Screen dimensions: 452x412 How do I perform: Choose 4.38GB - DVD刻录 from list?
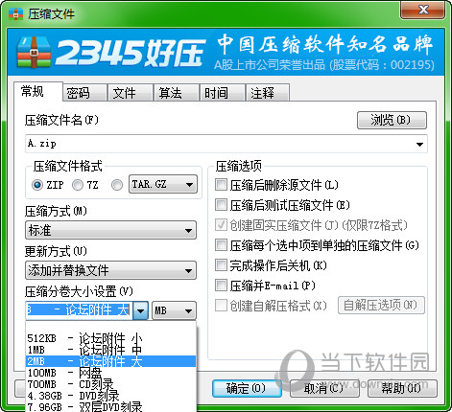coord(110,396)
